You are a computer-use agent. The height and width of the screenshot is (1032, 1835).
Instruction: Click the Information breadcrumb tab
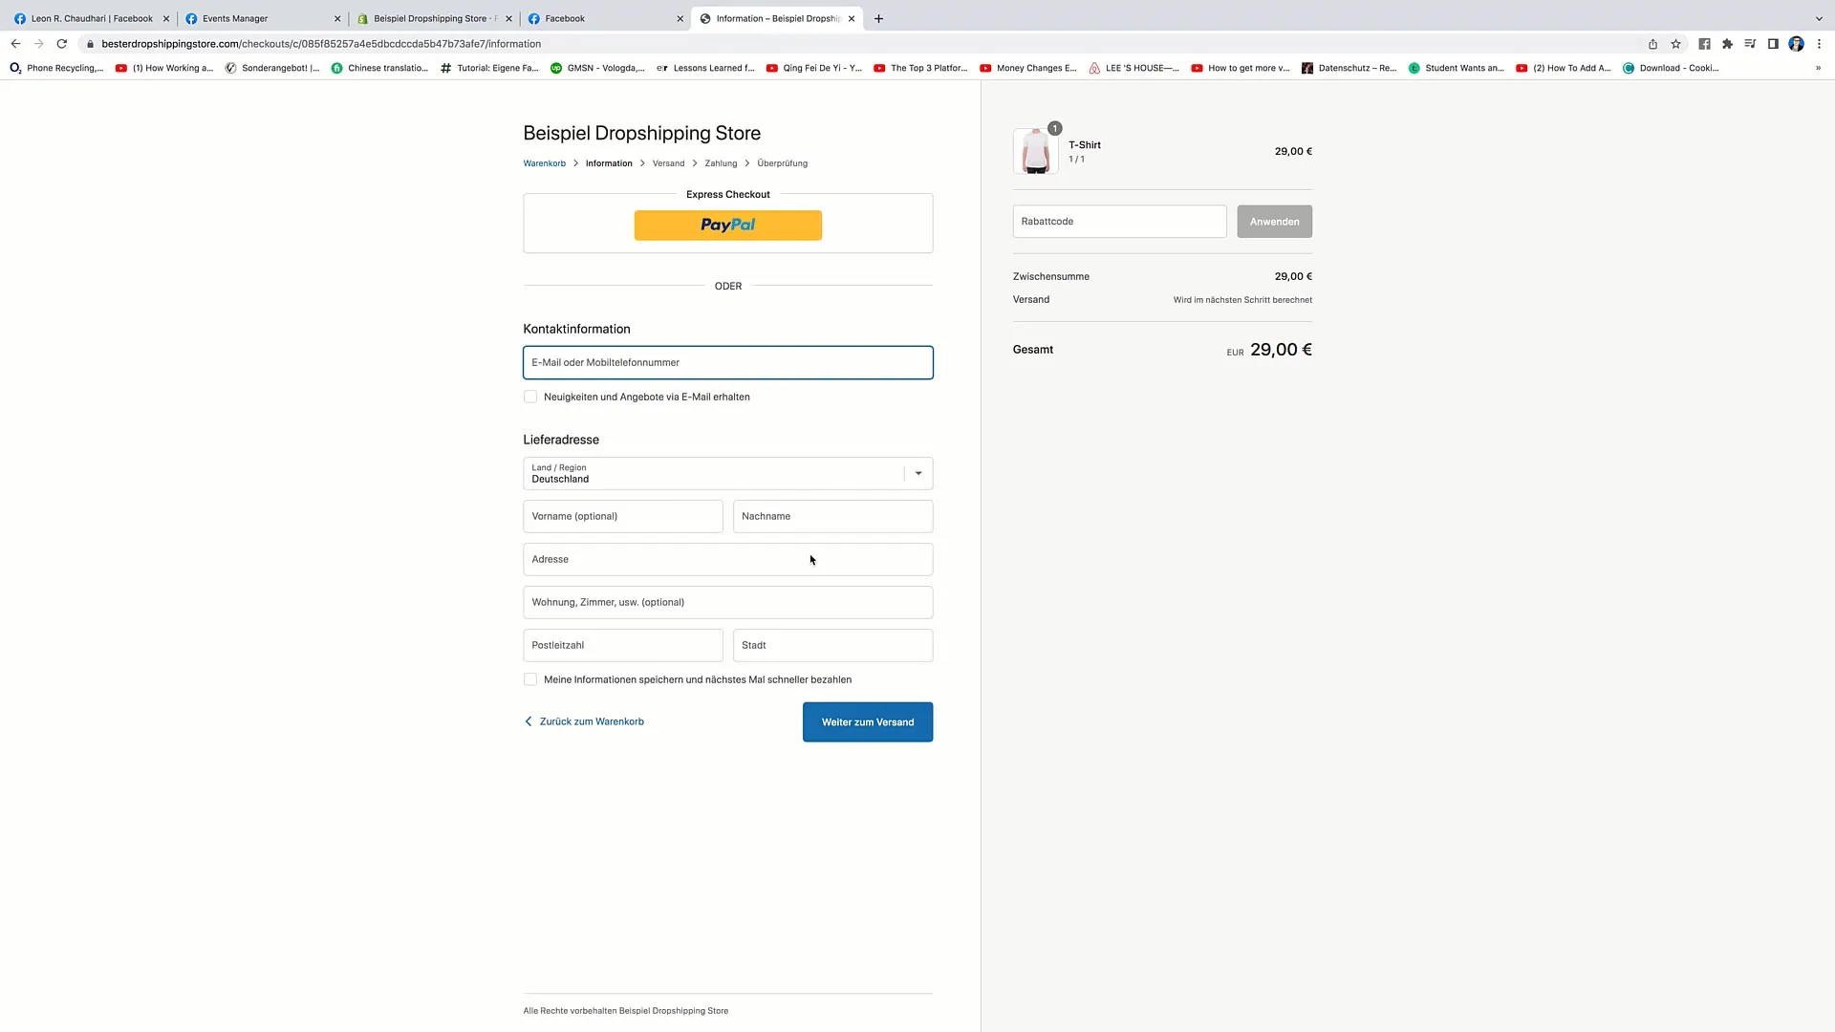[x=609, y=162]
